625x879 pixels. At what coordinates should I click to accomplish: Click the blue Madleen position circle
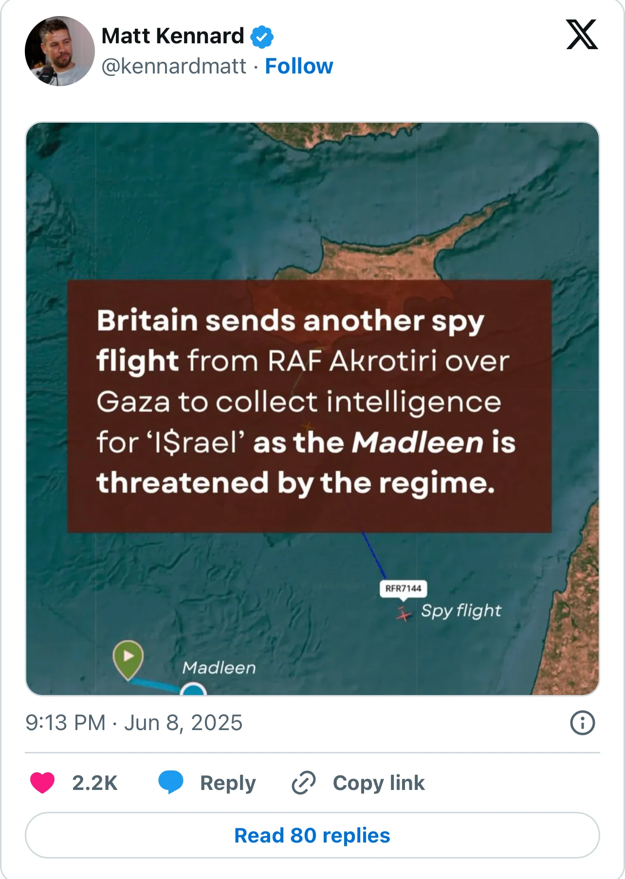193,689
